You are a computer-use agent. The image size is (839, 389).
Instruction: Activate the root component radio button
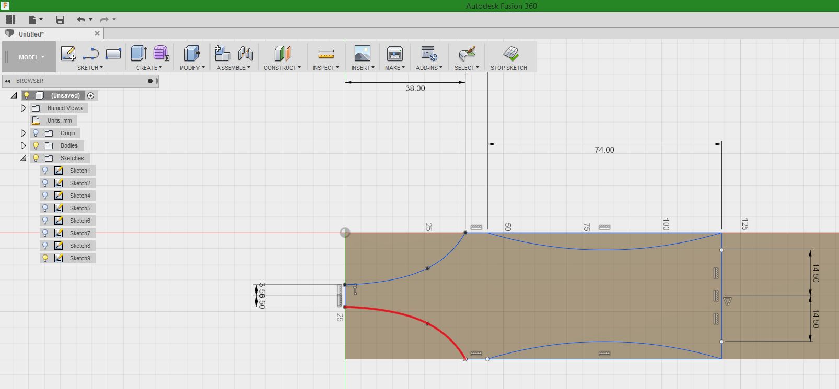(91, 95)
